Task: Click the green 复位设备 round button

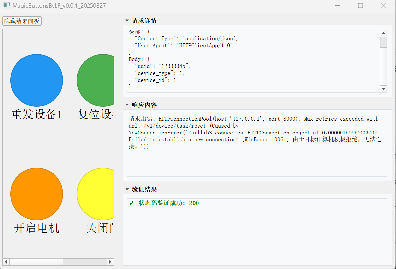Action: 95,80
